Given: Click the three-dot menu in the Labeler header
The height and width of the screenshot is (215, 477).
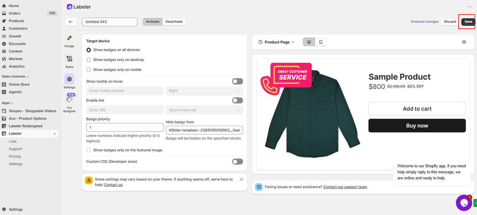Looking at the screenshot, I should 470,7.
